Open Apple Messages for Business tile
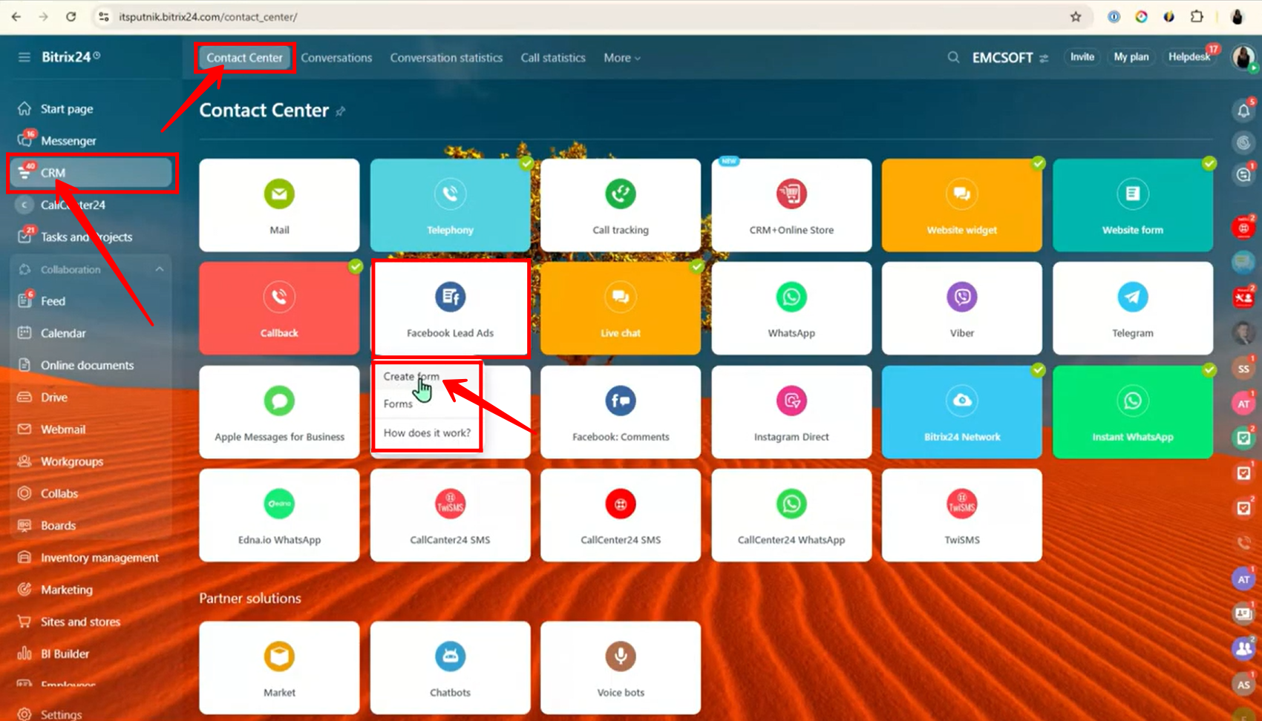Viewport: 1262px width, 721px height. click(279, 412)
